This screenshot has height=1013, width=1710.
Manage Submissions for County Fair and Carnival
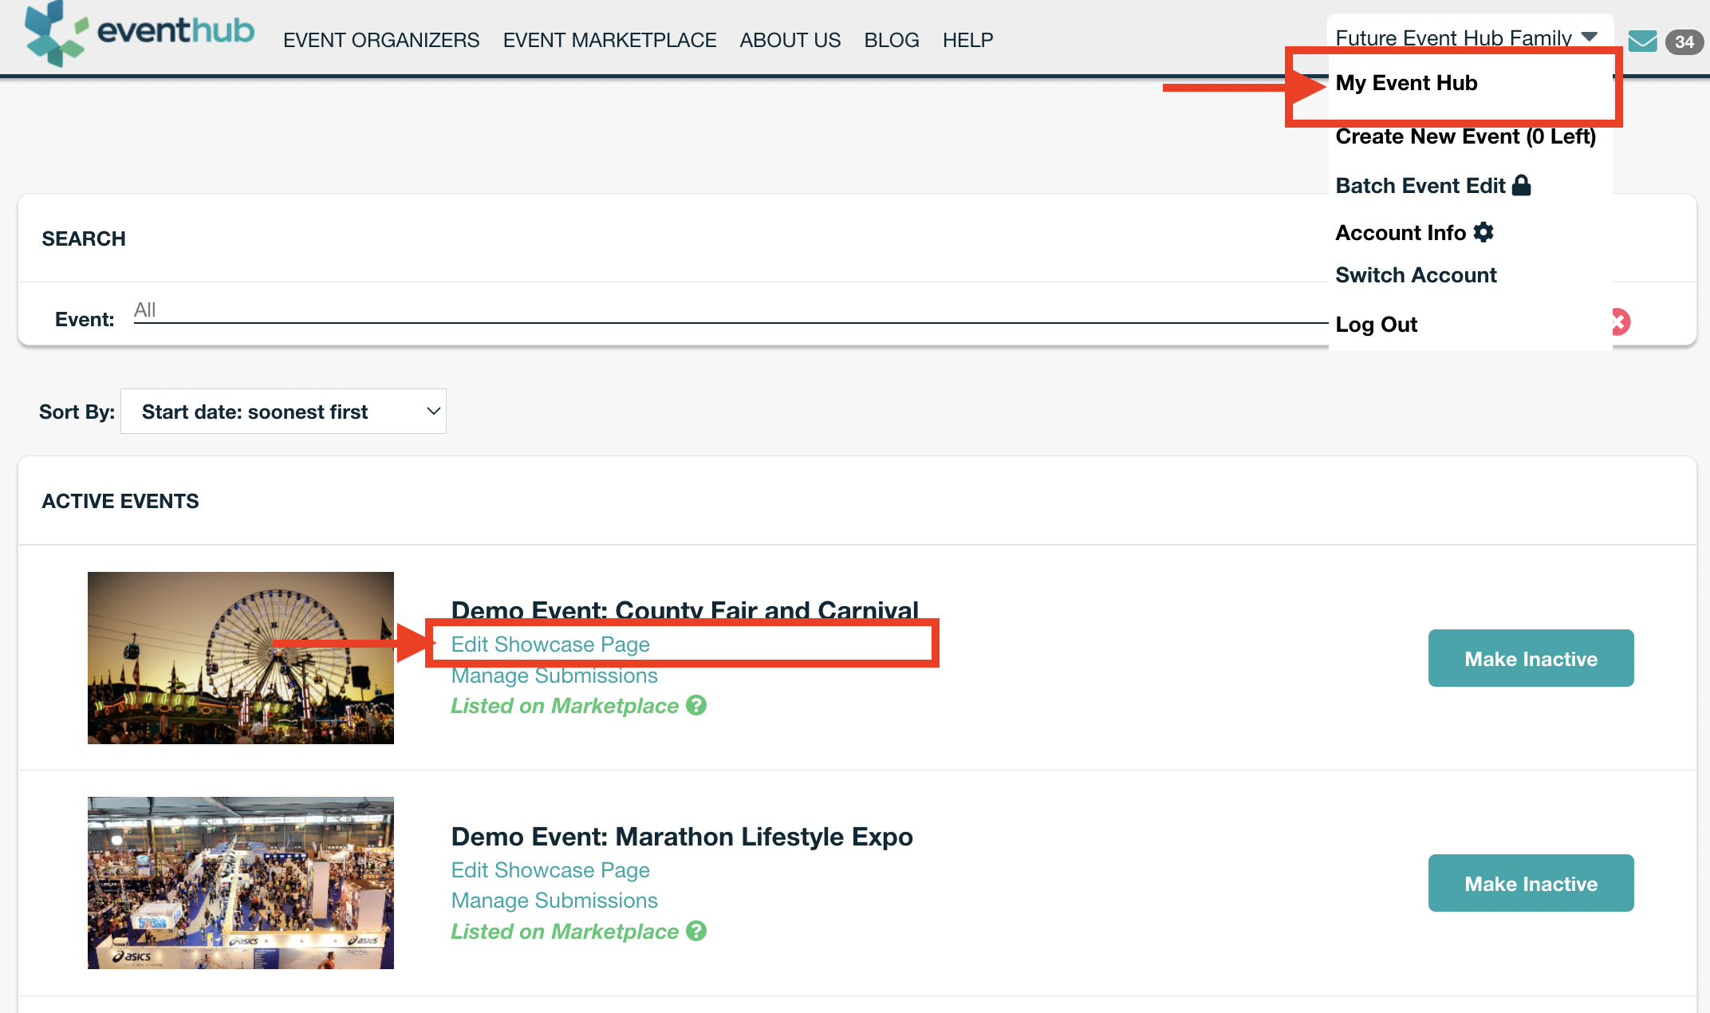pyautogui.click(x=554, y=676)
